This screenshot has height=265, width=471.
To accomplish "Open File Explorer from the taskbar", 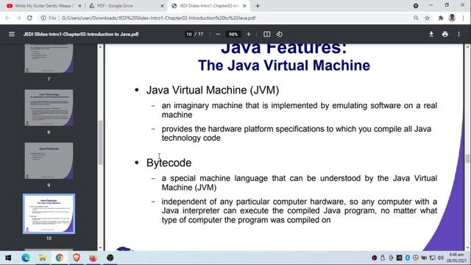I will (x=43, y=258).
